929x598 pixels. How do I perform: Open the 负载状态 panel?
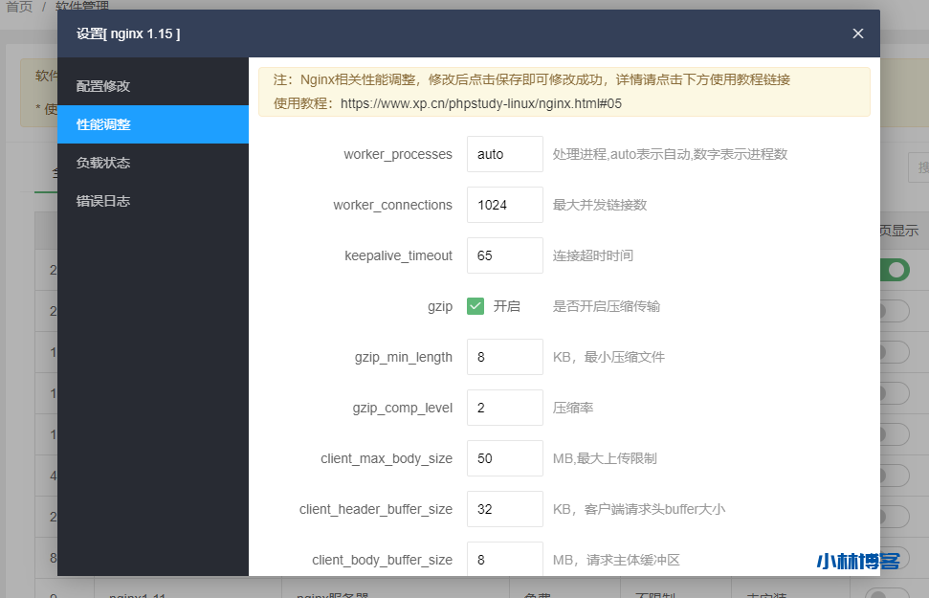(103, 162)
